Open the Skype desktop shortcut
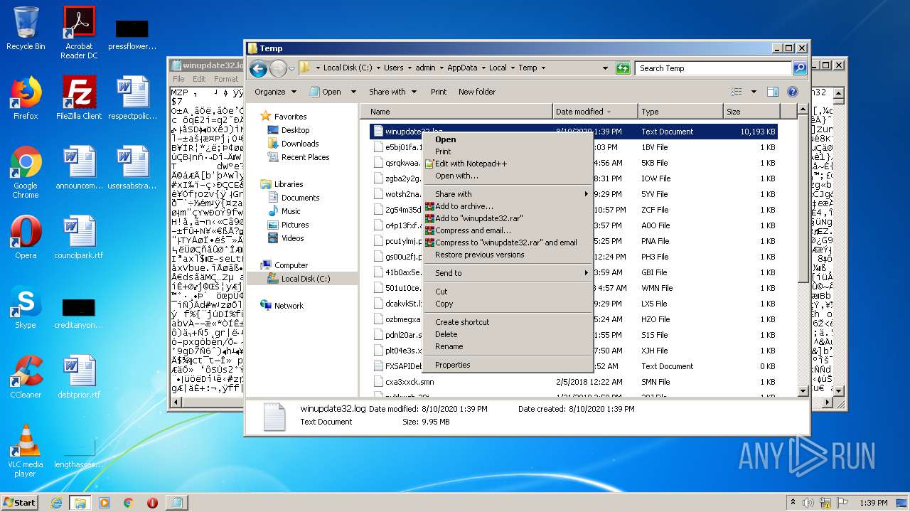Image resolution: width=910 pixels, height=512 pixels. (x=26, y=307)
